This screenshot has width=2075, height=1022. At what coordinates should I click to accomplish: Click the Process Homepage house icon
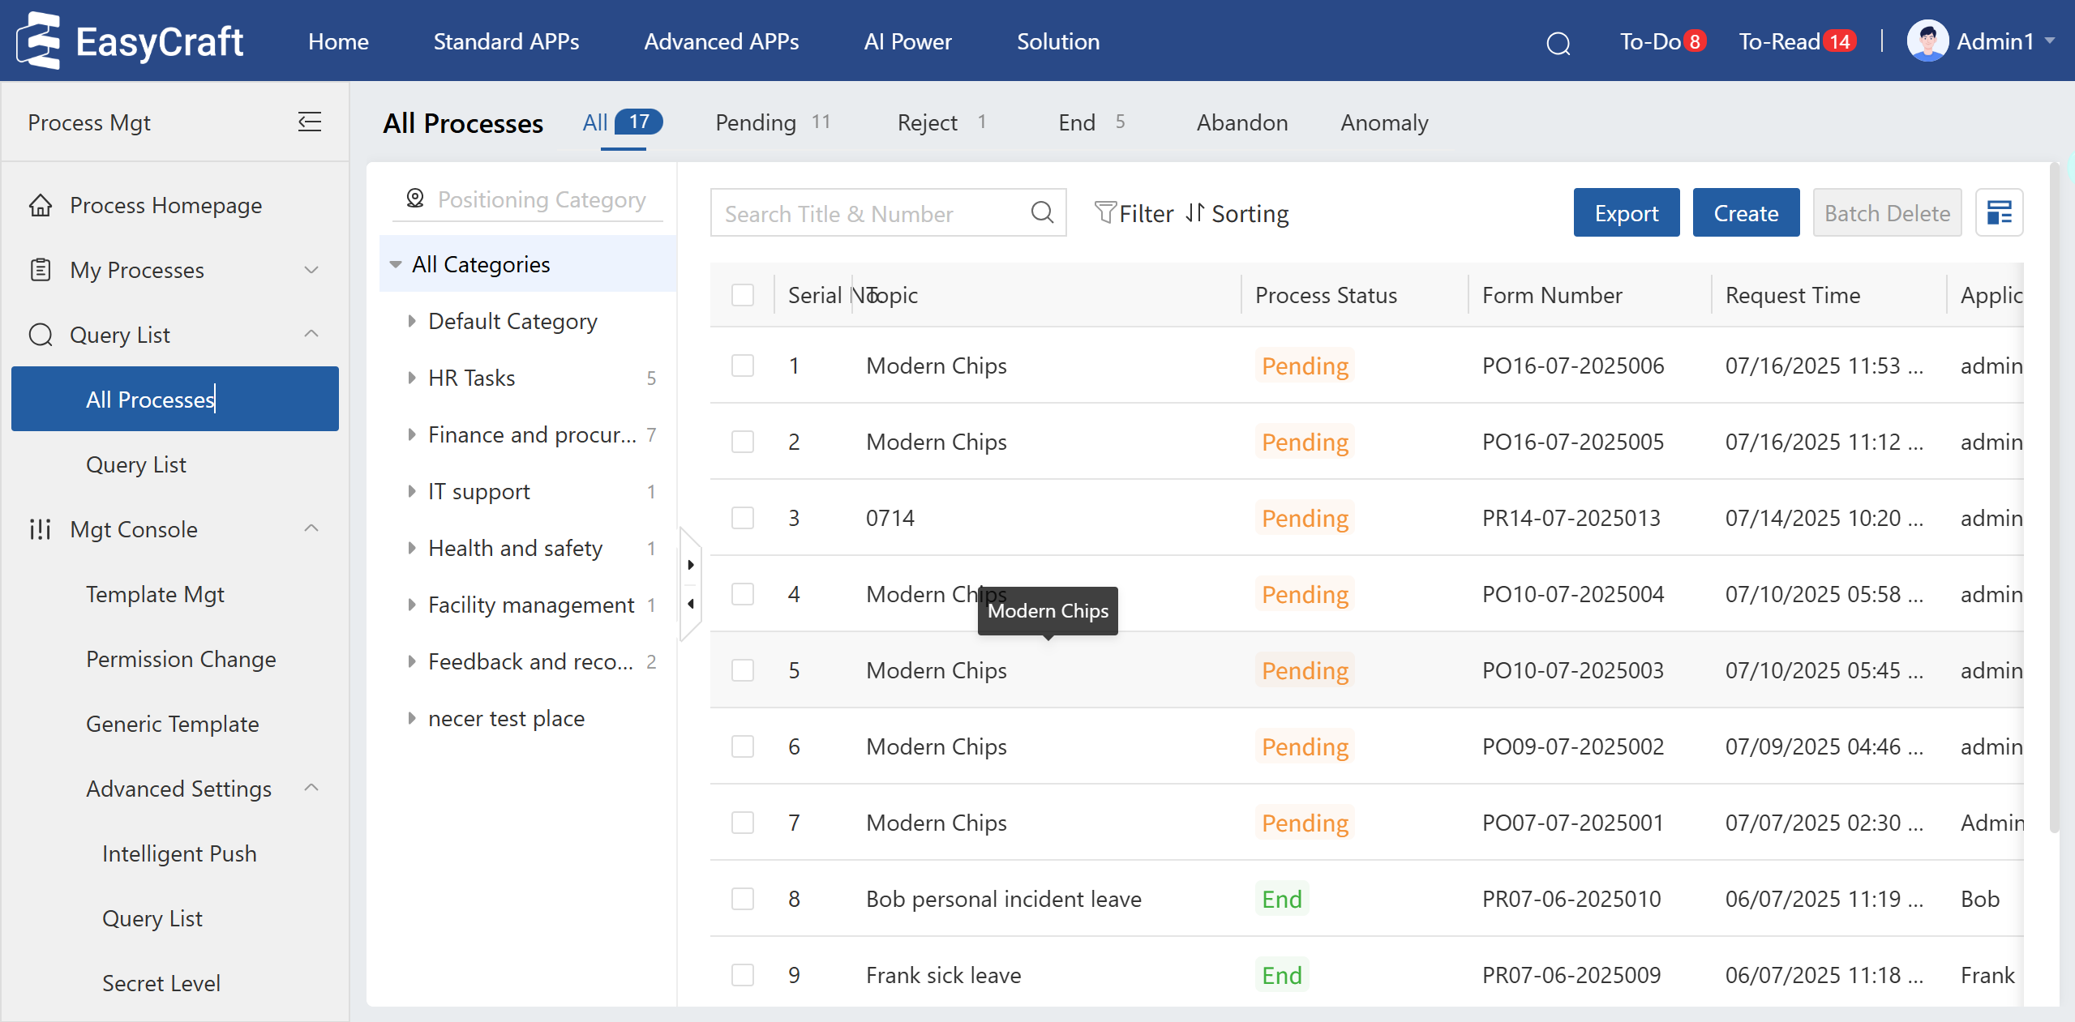coord(41,205)
